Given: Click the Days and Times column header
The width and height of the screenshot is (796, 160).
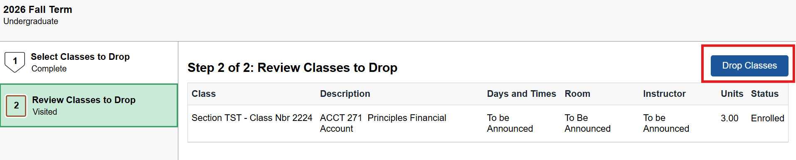Looking at the screenshot, I should point(522,94).
